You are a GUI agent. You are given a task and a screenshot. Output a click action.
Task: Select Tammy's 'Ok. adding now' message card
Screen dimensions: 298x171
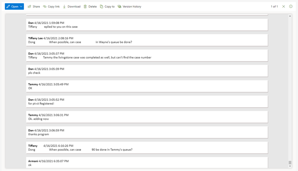coord(148,117)
